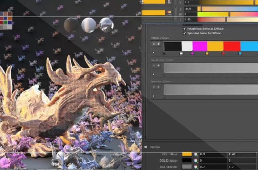Click the Roughness Colors add point button
Screen dimensions: 258x170
pyautogui.click(x=158, y=65)
